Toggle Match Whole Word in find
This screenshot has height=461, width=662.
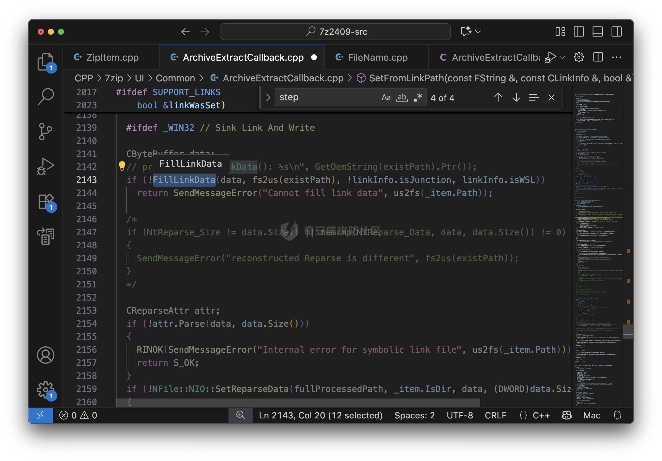(402, 97)
